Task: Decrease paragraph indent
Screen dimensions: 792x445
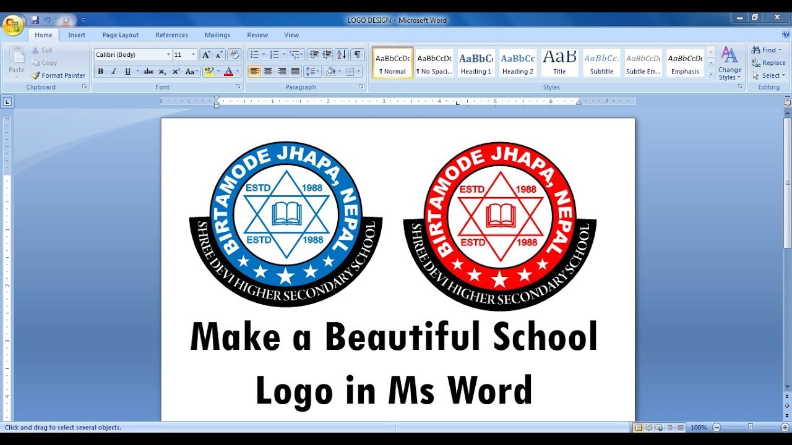Action: (314, 54)
